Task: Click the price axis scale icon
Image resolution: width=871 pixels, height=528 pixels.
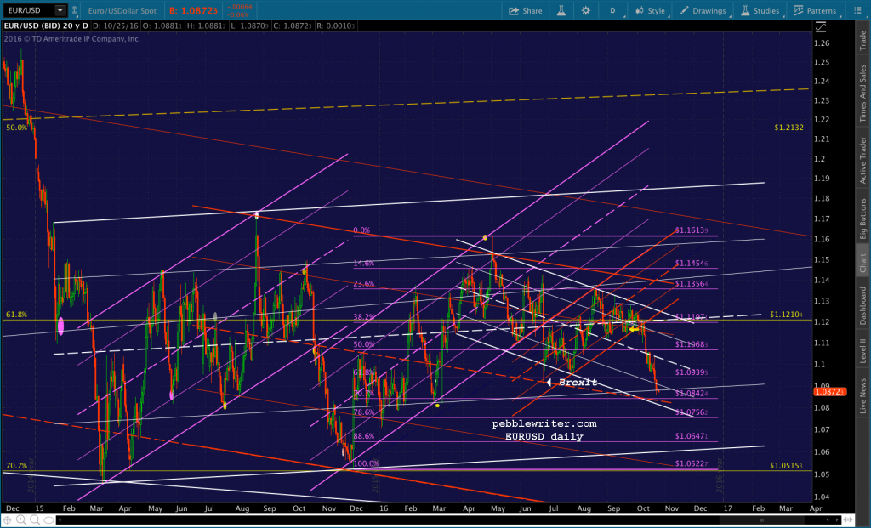Action: click(x=821, y=26)
